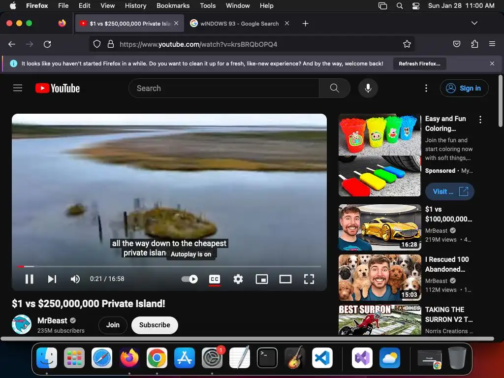Click Easy and Fun Coloring ad thumbnail
The height and width of the screenshot is (378, 504).
[379, 155]
